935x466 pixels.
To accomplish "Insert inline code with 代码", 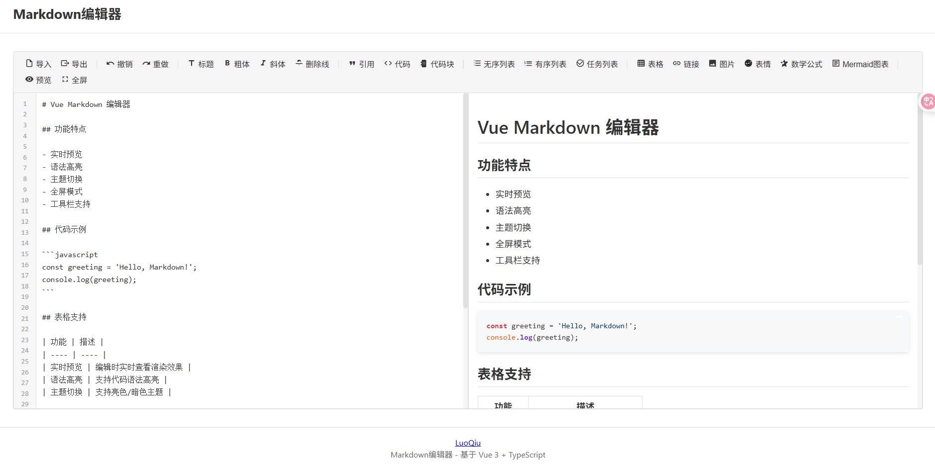I will pyautogui.click(x=397, y=64).
